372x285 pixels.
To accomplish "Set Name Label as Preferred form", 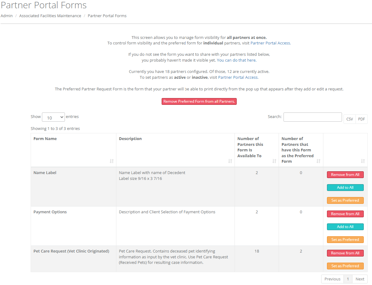I will click(345, 200).
